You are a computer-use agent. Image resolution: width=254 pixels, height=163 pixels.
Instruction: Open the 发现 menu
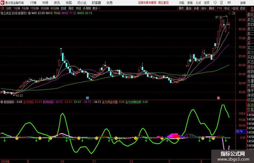click(x=69, y=3)
